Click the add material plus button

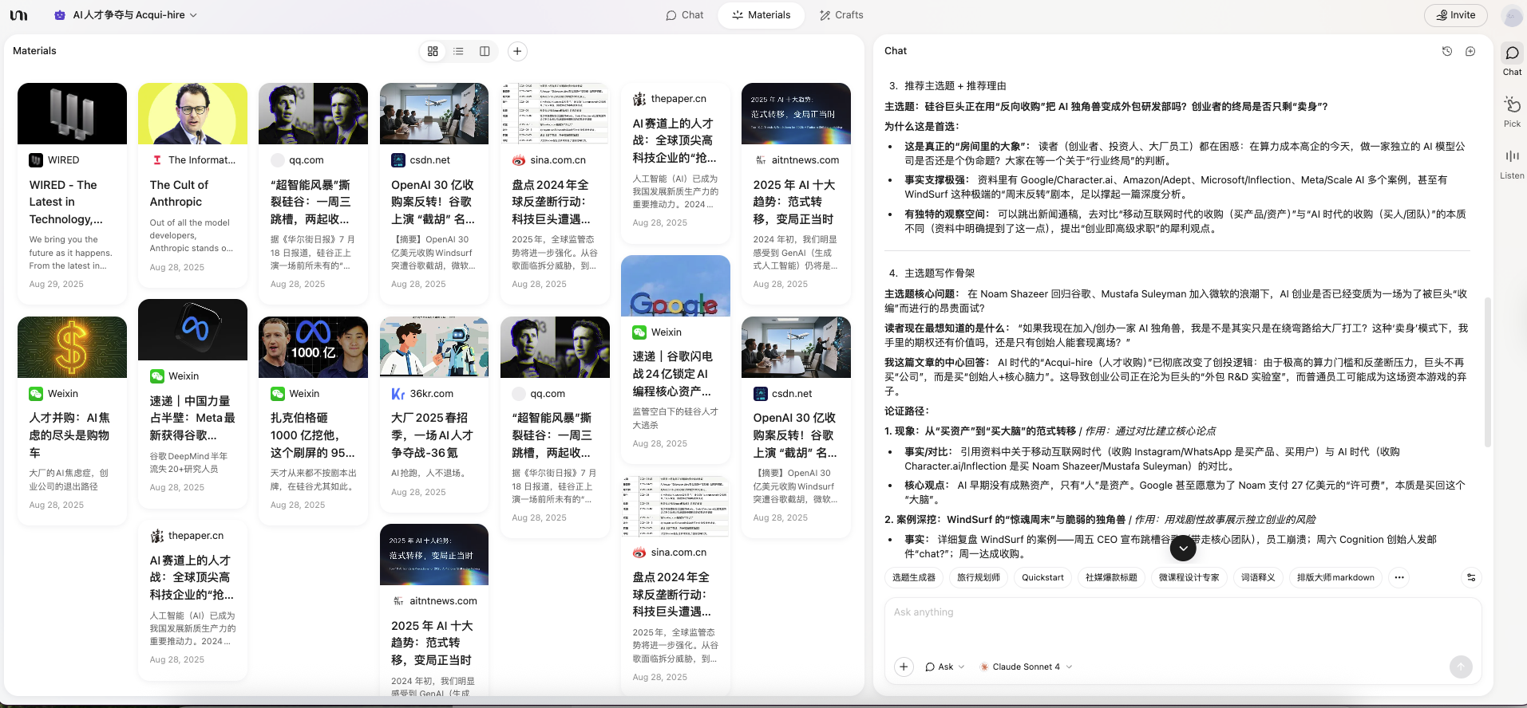pos(517,51)
